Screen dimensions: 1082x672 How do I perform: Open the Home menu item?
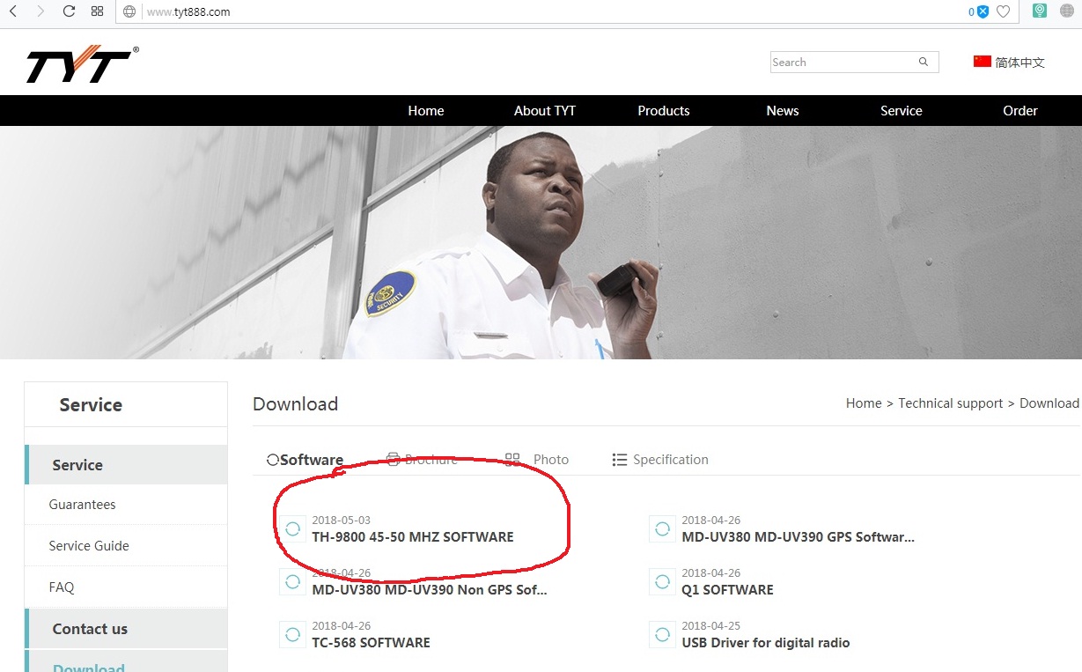coord(426,111)
